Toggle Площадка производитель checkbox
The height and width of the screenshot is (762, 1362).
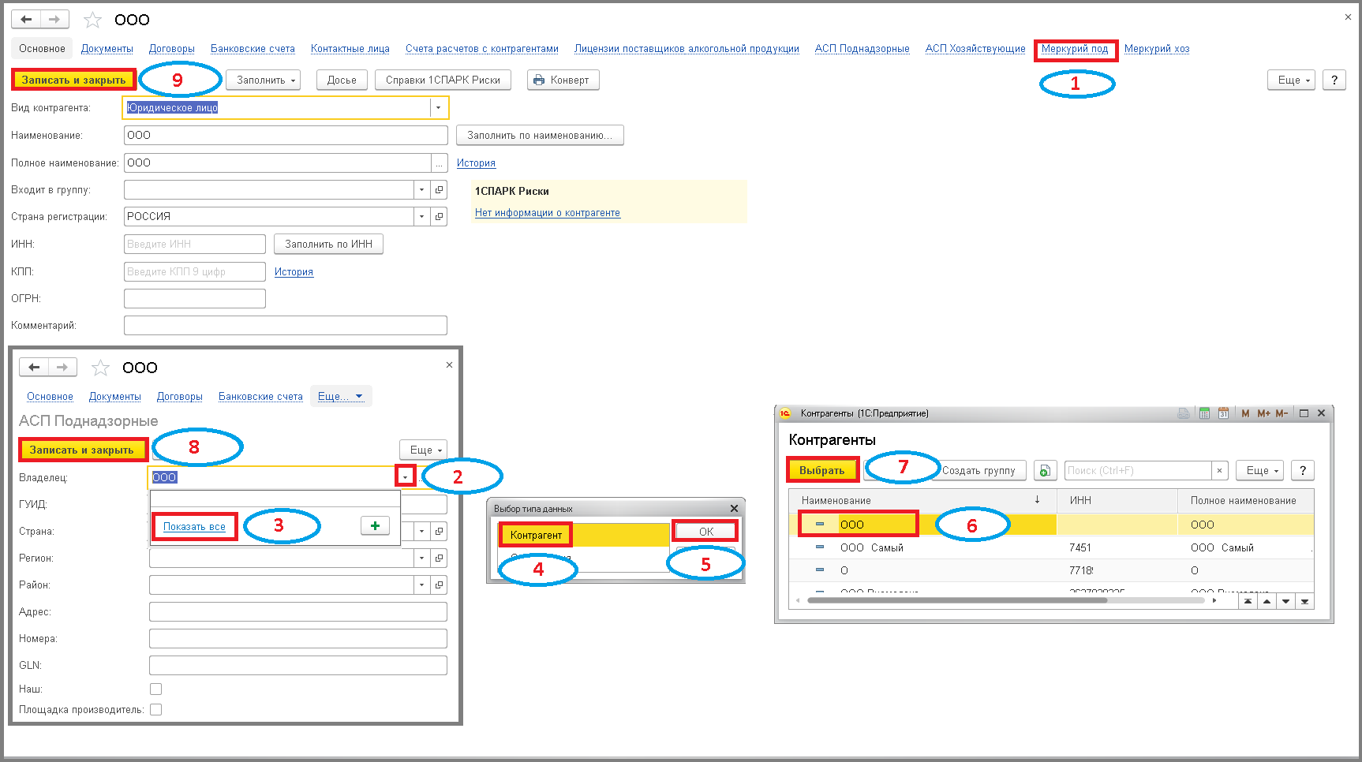coord(156,709)
